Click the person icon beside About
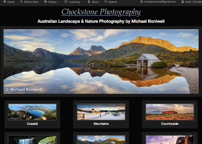The image size is (202, 144). 89,2
